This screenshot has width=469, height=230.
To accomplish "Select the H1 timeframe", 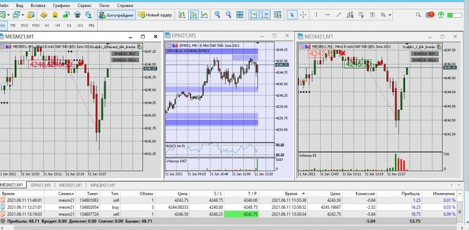I will [47, 26].
